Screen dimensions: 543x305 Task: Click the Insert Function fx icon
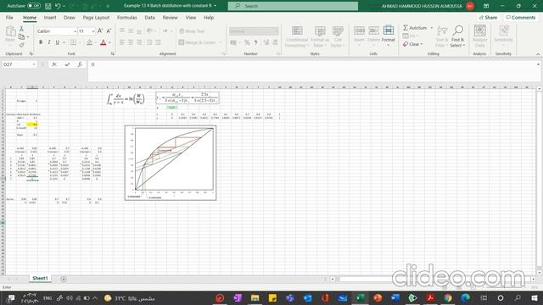point(80,64)
